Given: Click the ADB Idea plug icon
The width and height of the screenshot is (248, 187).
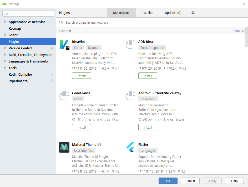Looking at the screenshot, I should coord(130,44).
